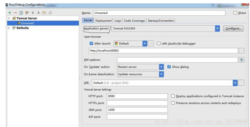This screenshot has width=250, height=127.
Task: Toggle the Share checkbox
Action: pos(235,13)
